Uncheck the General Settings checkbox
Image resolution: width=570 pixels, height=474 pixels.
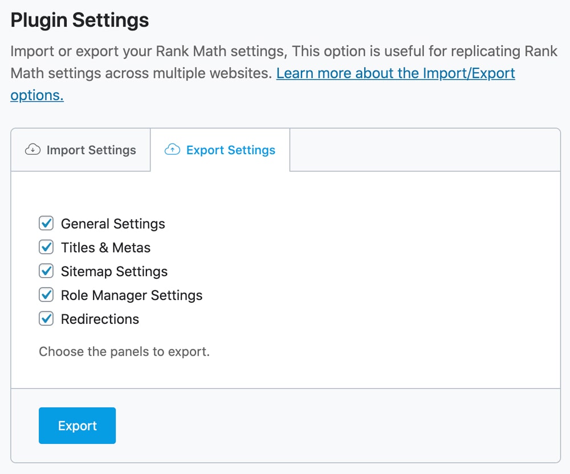pyautogui.click(x=47, y=223)
